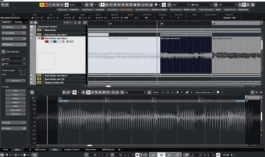This screenshot has height=157, width=265.
Task: Mute the Rhythm Guitar left track
Action: (39, 83)
